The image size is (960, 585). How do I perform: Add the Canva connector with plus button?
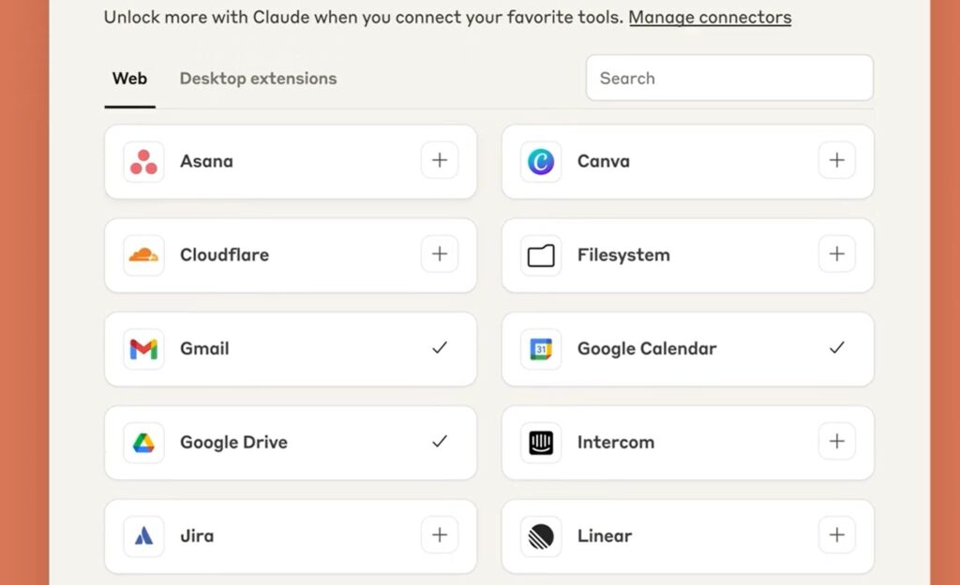pyautogui.click(x=837, y=160)
